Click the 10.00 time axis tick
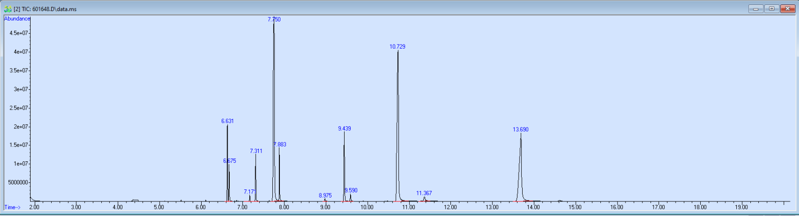Screen dimensions: 799x216 tap(367, 207)
